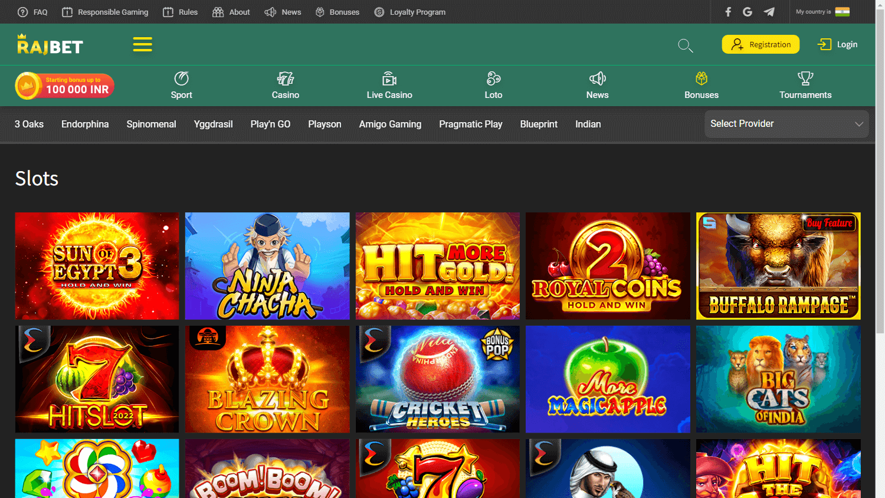Image resolution: width=885 pixels, height=498 pixels.
Task: Click the Select Provider dropdown chevron
Action: 859,124
